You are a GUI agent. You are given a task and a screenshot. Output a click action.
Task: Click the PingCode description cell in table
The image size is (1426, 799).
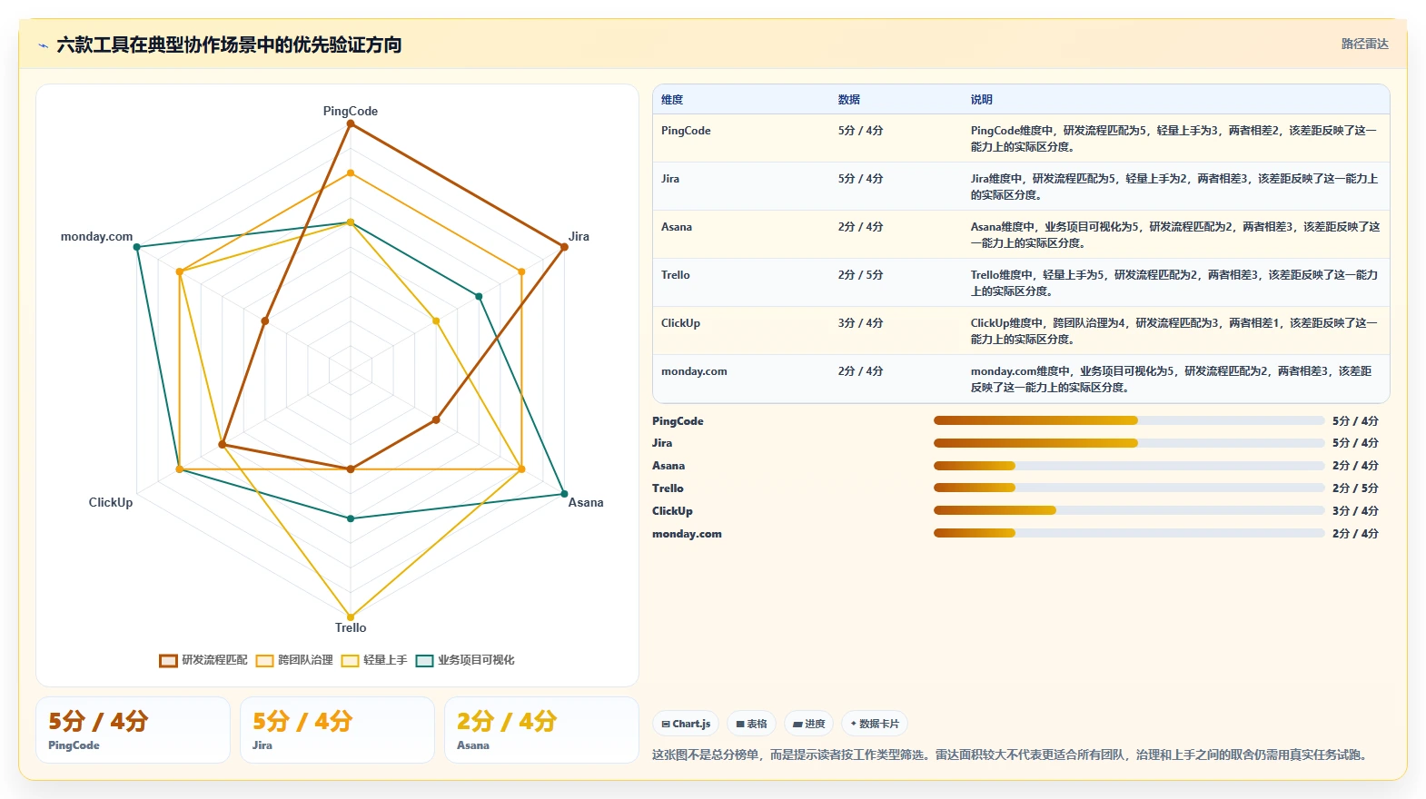click(1173, 138)
